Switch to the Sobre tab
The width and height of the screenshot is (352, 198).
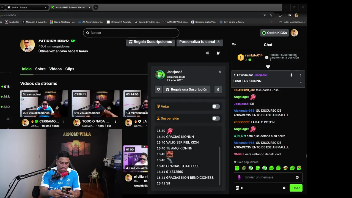[40, 69]
